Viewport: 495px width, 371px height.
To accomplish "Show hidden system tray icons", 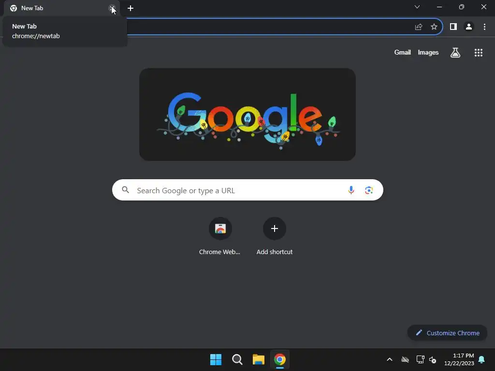I will [390, 359].
